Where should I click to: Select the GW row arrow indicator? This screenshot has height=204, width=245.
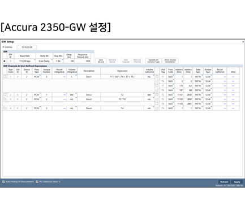pos(5,61)
